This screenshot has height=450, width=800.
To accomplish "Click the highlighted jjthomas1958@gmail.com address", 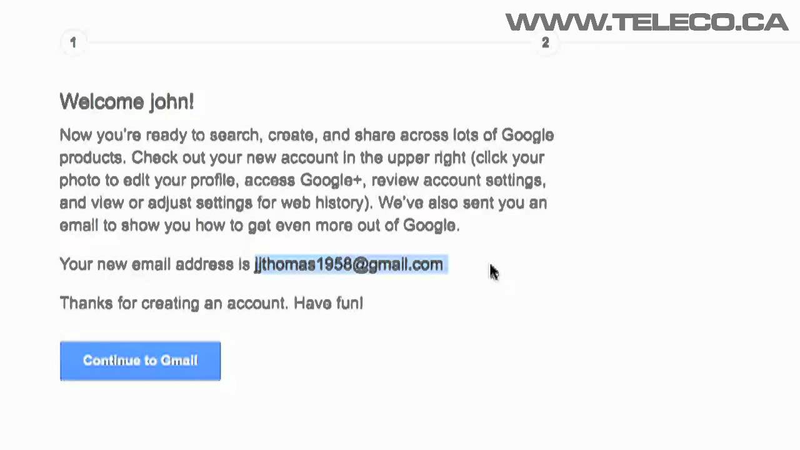I will 349,264.
